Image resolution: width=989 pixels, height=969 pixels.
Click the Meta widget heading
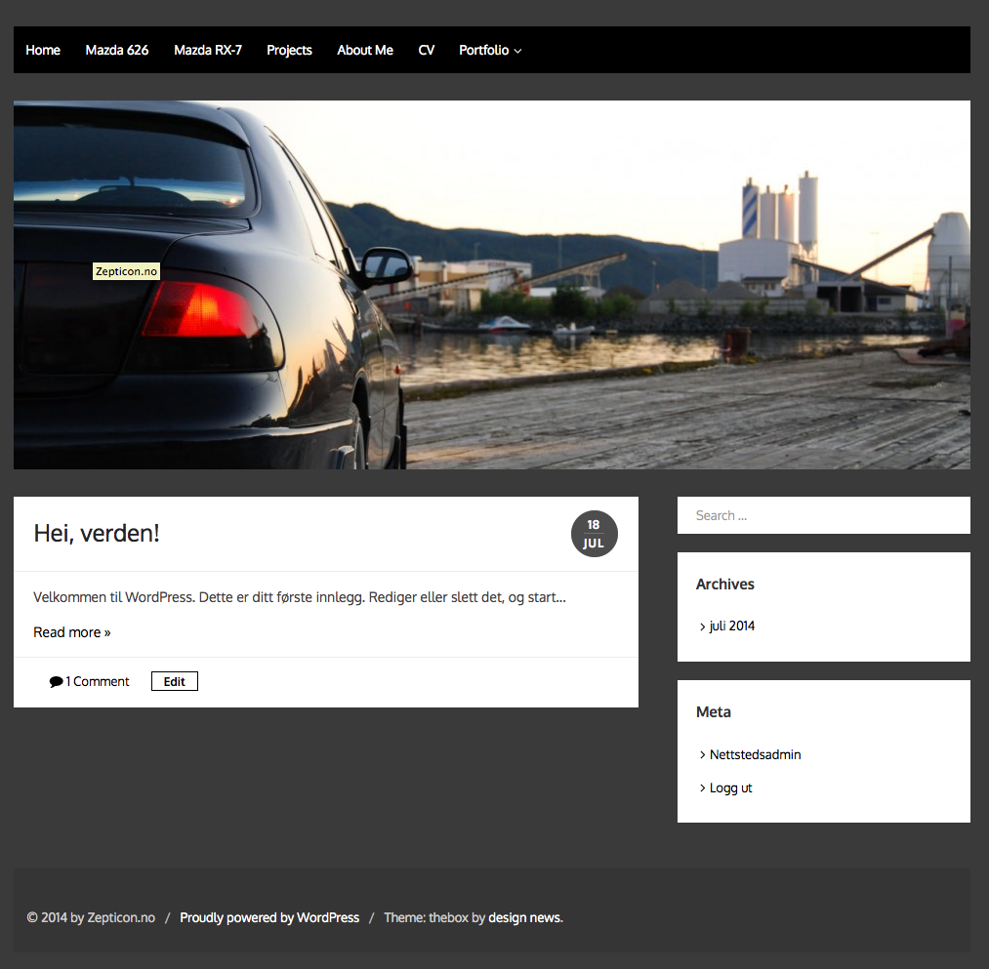click(x=714, y=711)
